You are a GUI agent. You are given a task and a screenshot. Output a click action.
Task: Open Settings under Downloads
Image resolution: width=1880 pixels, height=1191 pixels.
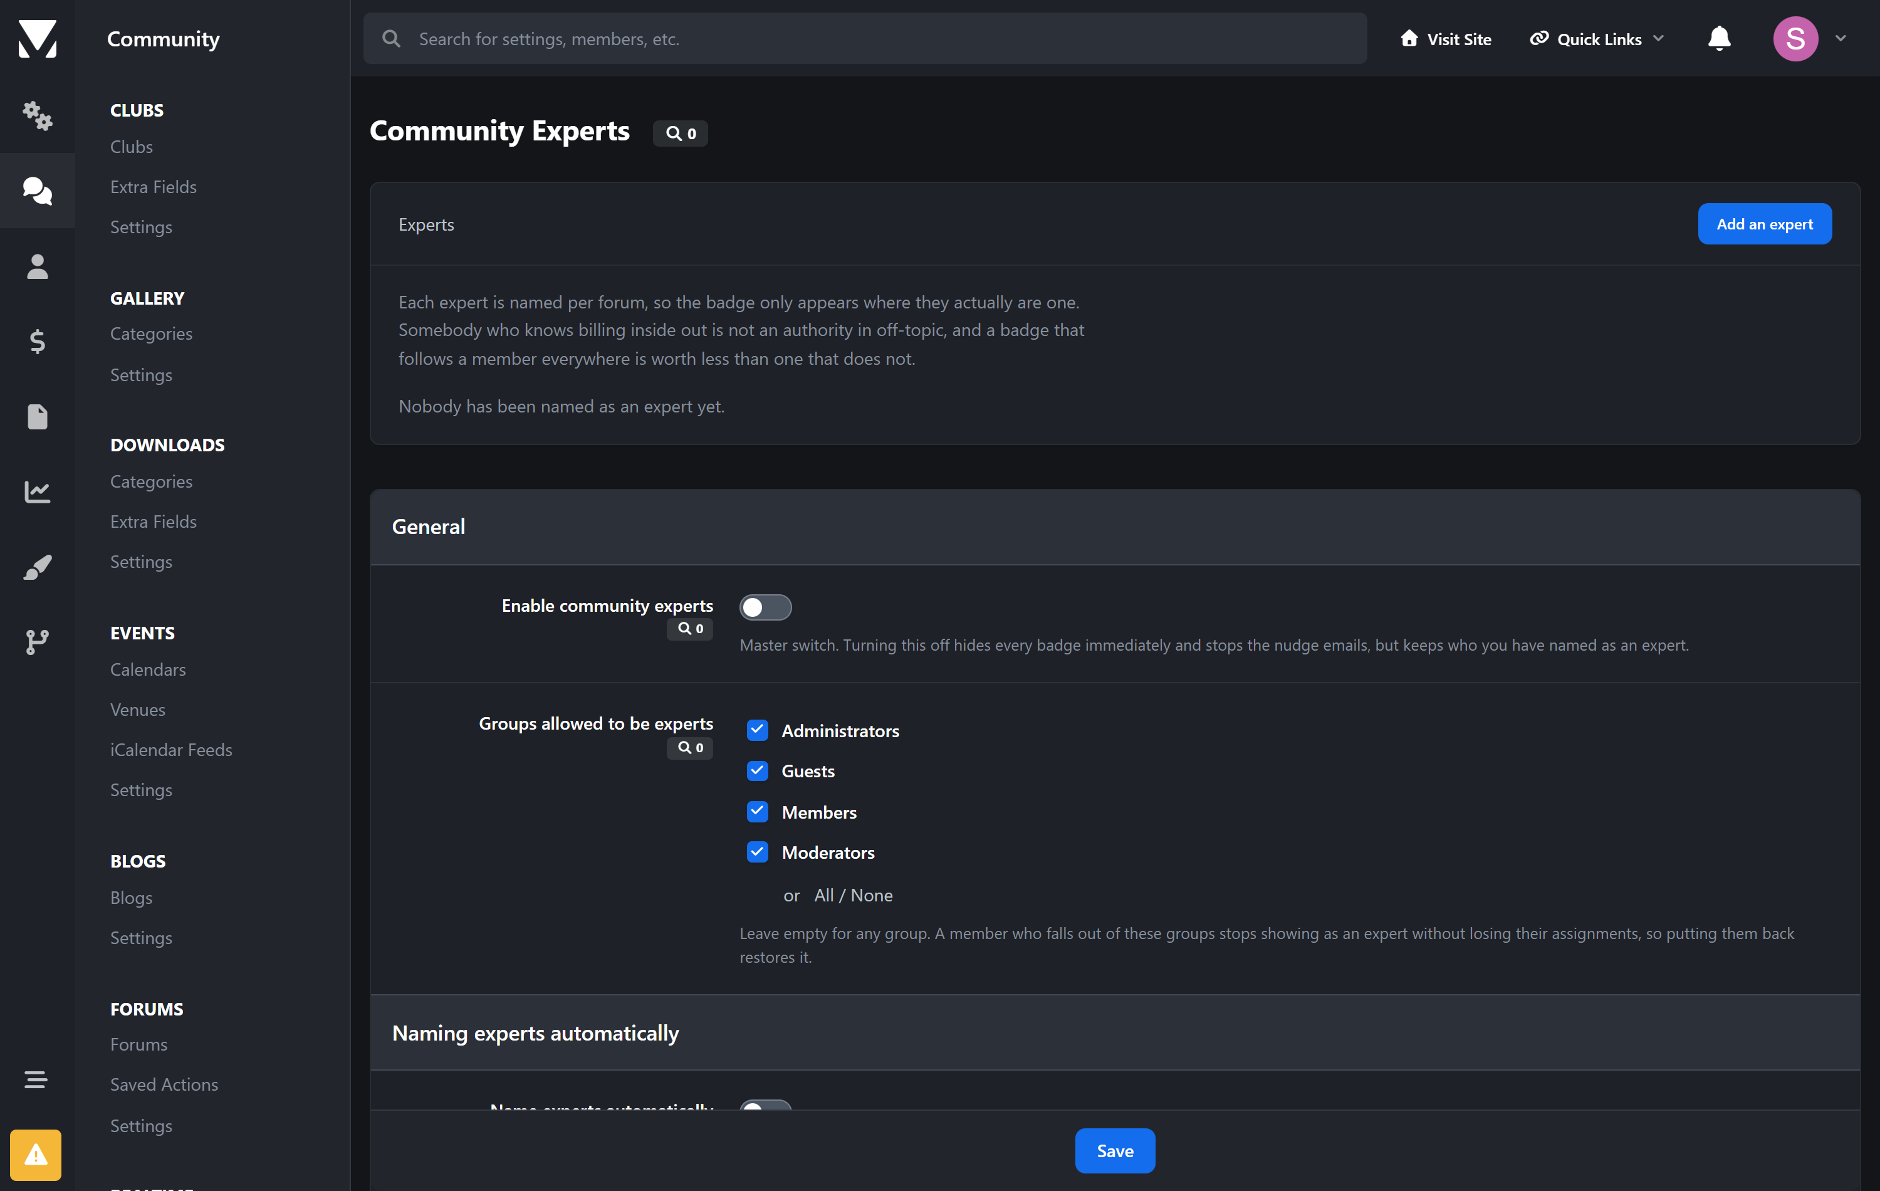141,562
